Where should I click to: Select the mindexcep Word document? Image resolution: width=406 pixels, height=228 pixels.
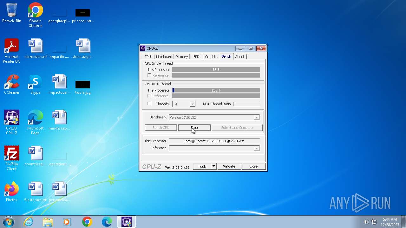click(59, 120)
